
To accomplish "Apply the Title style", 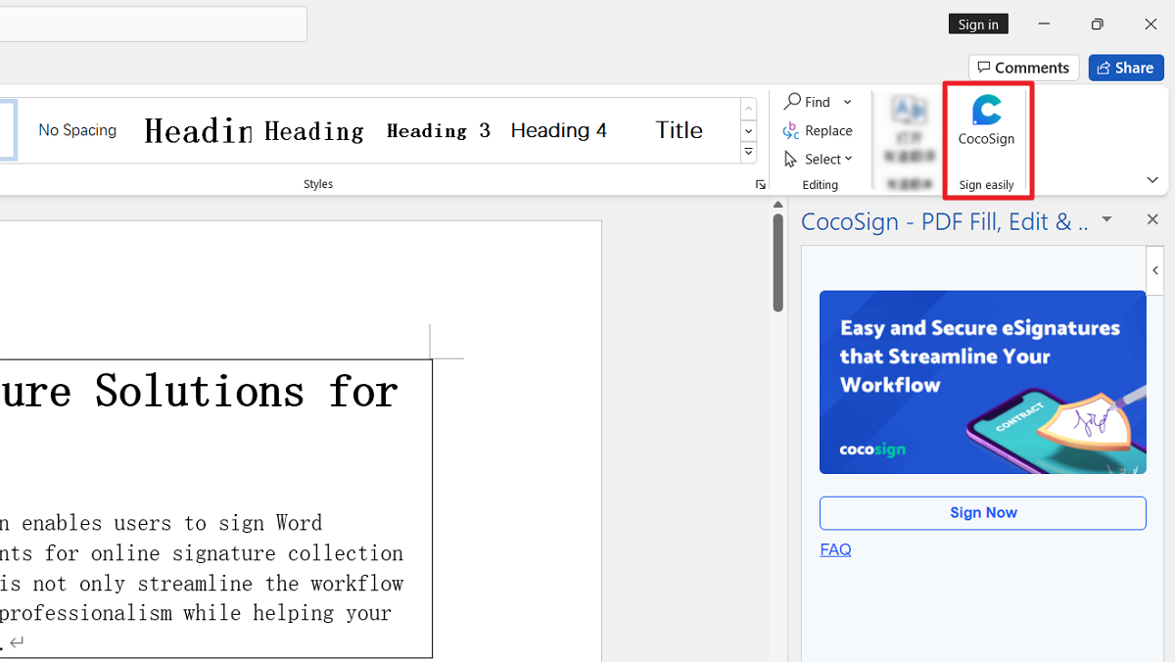I will coord(679,130).
